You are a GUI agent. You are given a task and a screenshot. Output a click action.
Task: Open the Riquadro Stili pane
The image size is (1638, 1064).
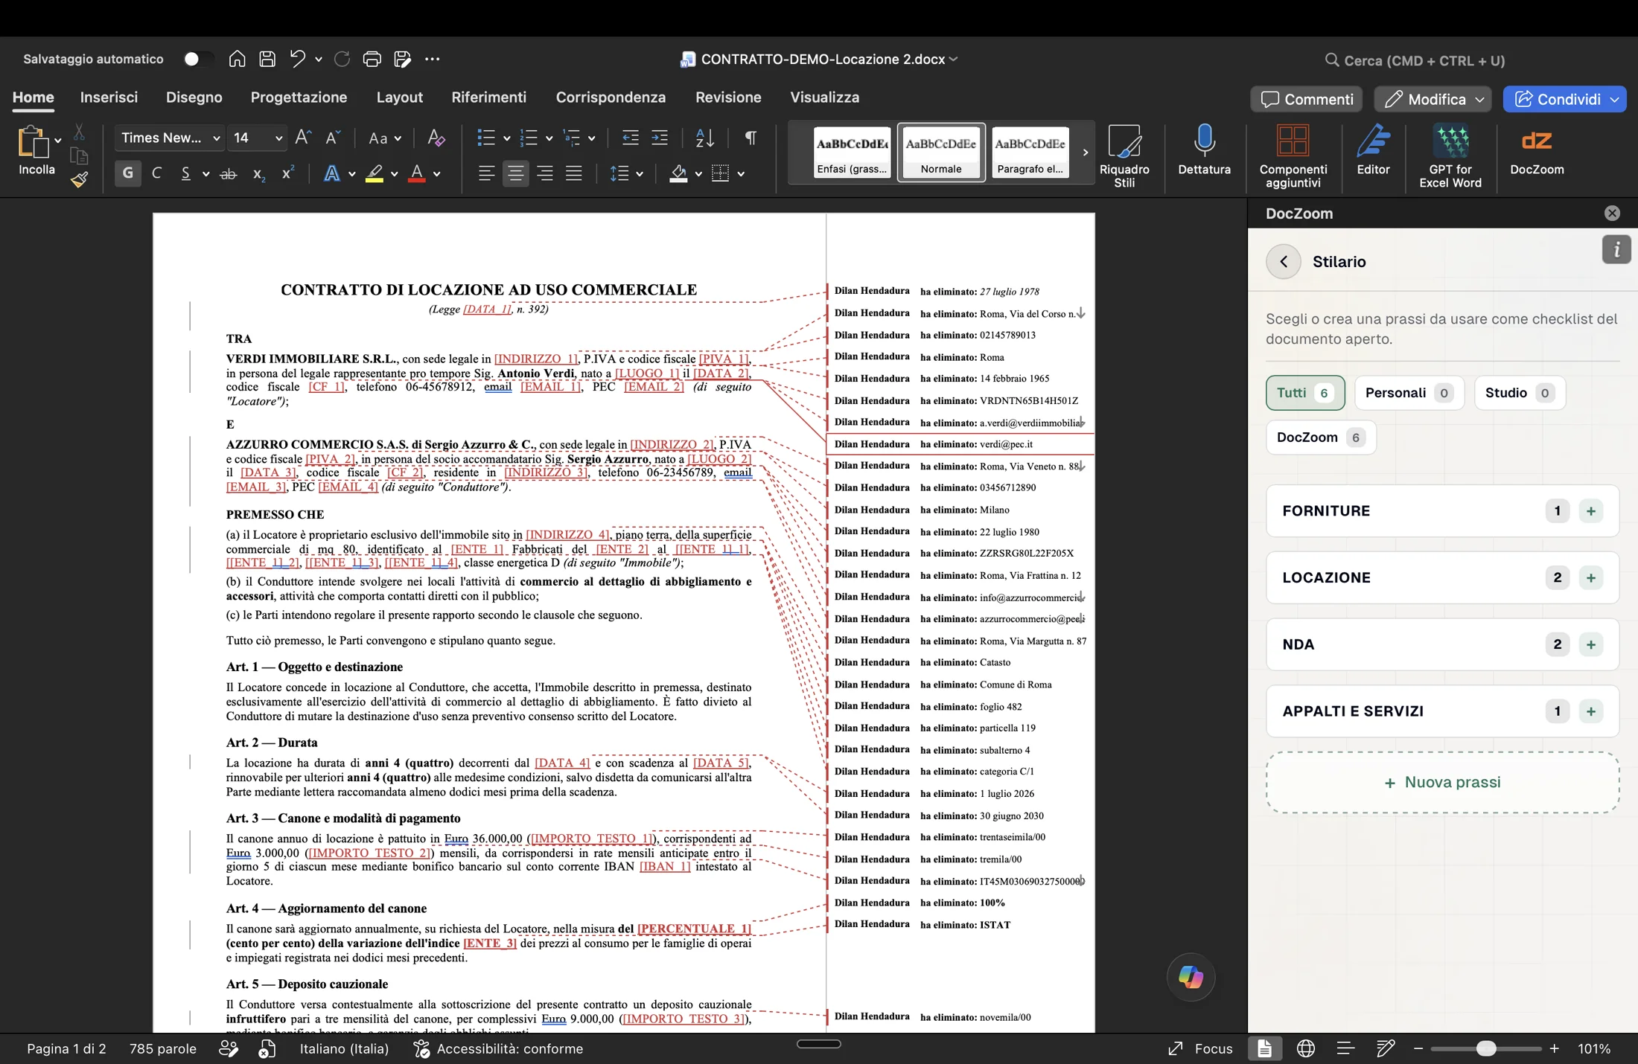coord(1124,156)
